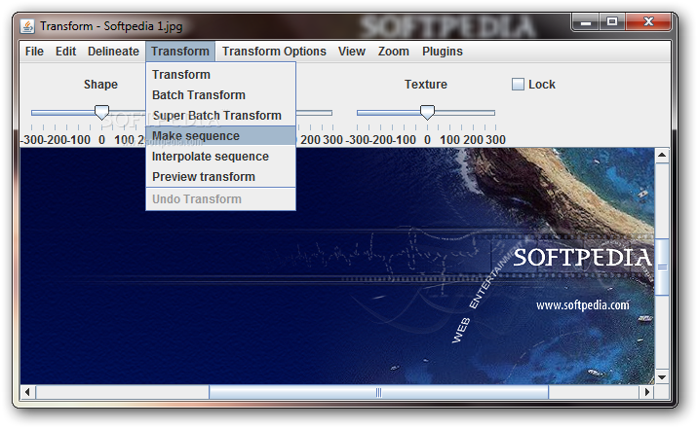698x428 pixels.
Task: Click the Texture label
Action: coord(426,85)
